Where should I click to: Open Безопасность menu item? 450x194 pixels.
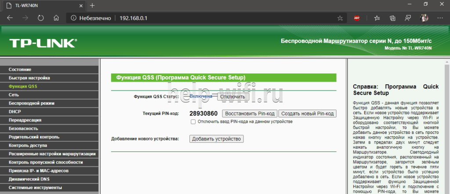(49, 129)
